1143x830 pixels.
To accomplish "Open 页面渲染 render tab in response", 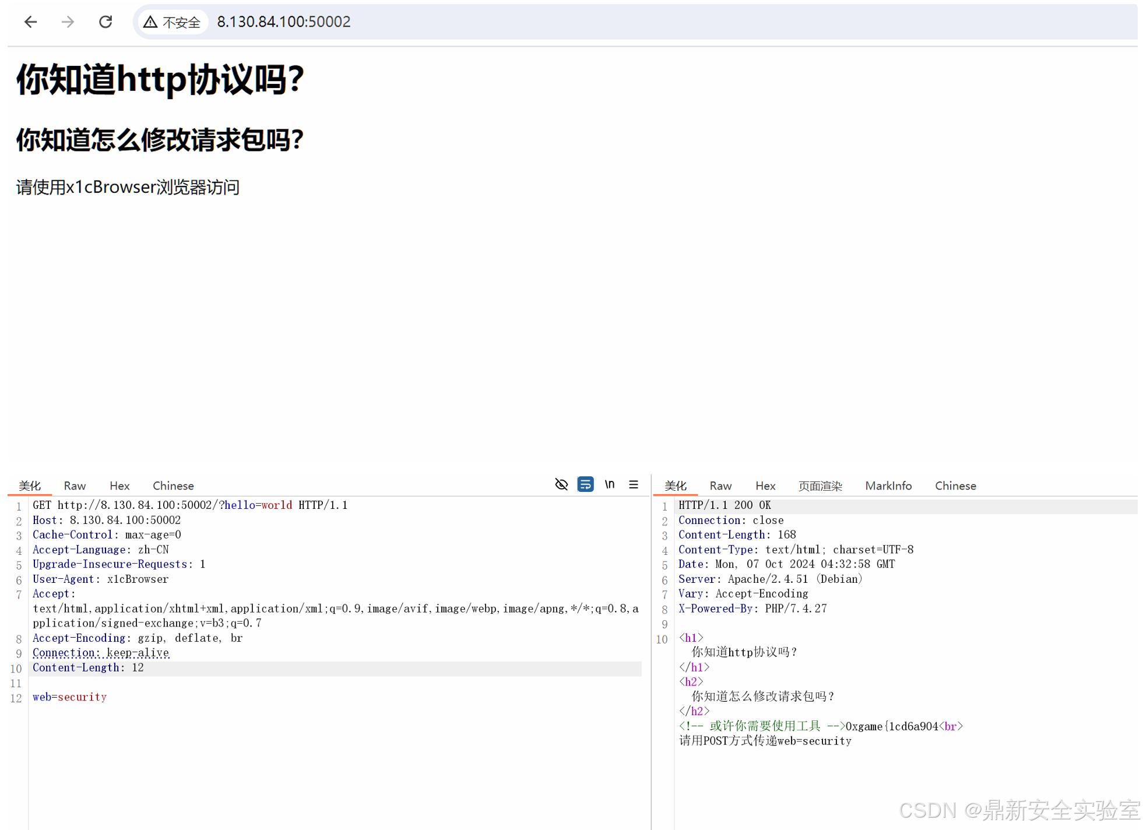I will (x=820, y=486).
